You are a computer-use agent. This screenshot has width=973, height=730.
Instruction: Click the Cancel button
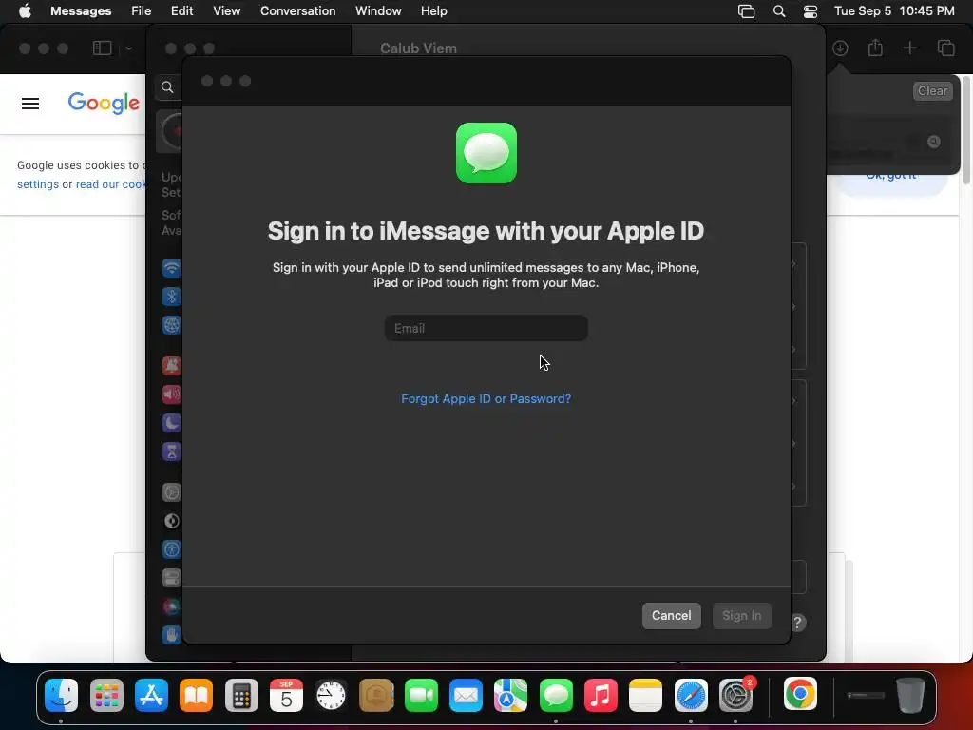pyautogui.click(x=672, y=616)
